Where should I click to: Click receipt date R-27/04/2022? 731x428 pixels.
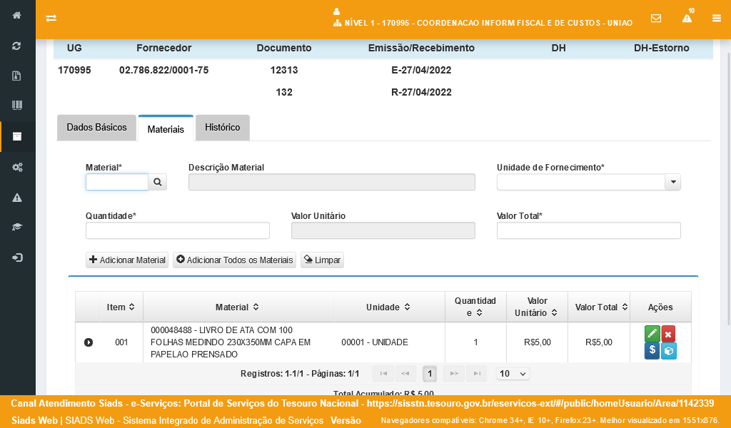421,92
